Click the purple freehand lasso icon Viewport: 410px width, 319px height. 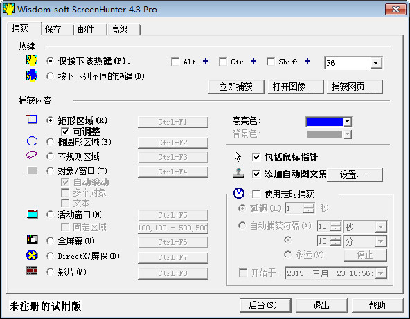[32, 155]
